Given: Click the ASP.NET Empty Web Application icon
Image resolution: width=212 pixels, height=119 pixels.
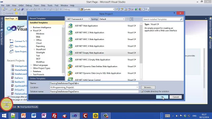Looking at the screenshot, I should 70,53.
